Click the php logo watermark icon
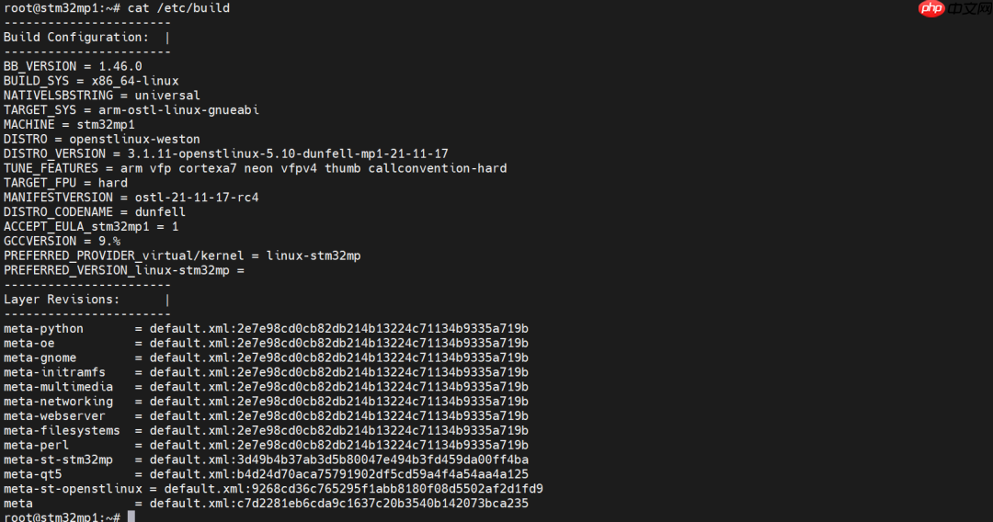 (x=931, y=8)
